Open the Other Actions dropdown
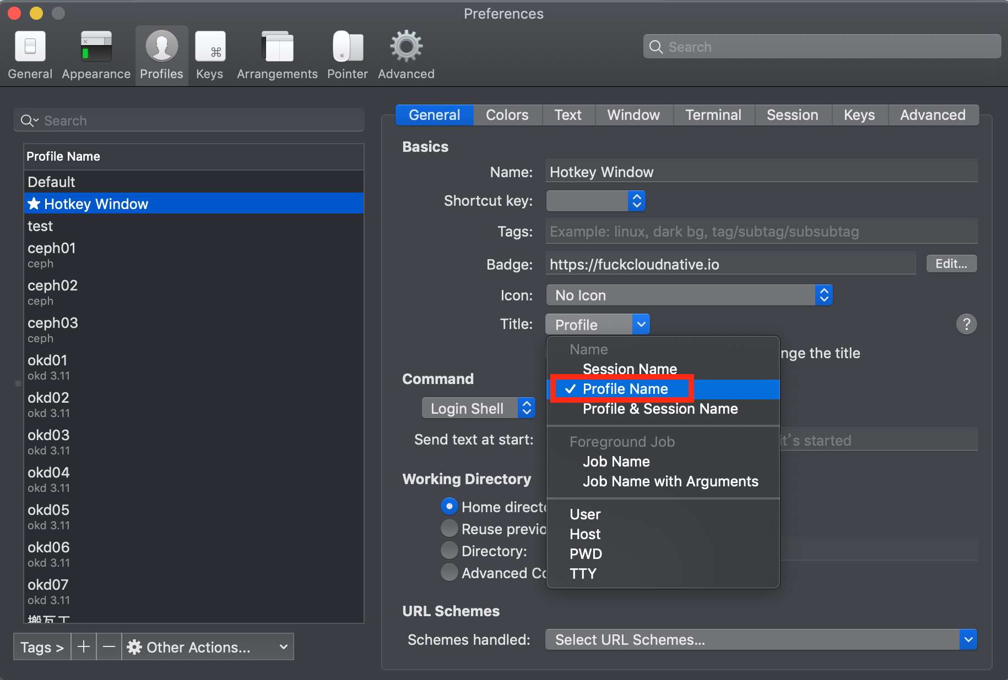Screen dimensions: 1008x680 [x=208, y=647]
